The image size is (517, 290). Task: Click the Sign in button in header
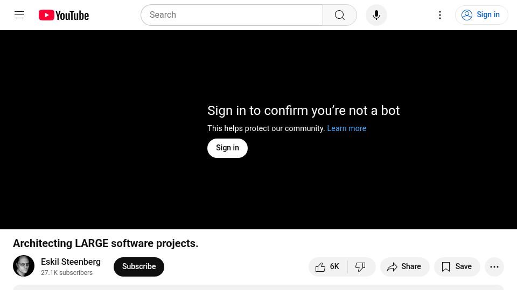tap(481, 15)
